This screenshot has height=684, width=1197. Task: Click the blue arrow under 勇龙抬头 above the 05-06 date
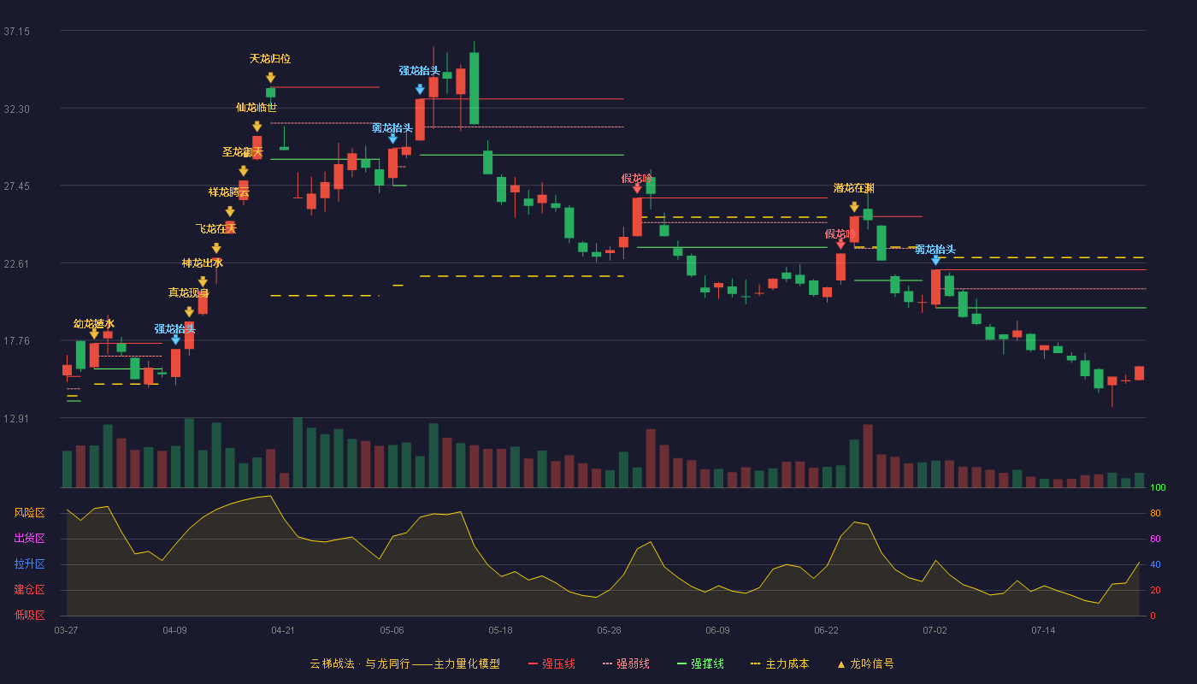click(392, 139)
